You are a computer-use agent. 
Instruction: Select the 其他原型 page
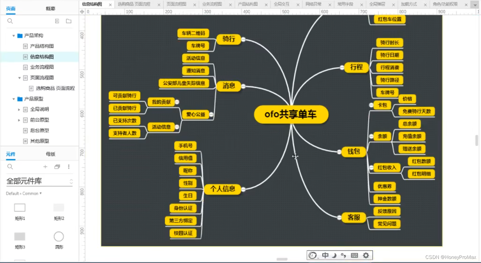coord(39,141)
